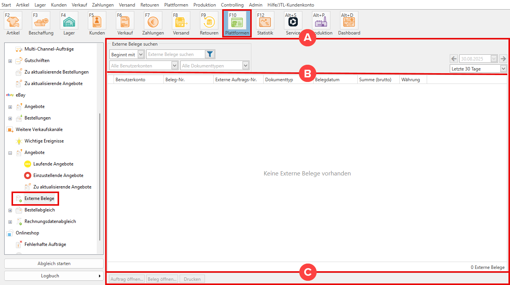510x285 pixels.
Task: Open the Statistik toolbar icon
Action: pyautogui.click(x=265, y=23)
